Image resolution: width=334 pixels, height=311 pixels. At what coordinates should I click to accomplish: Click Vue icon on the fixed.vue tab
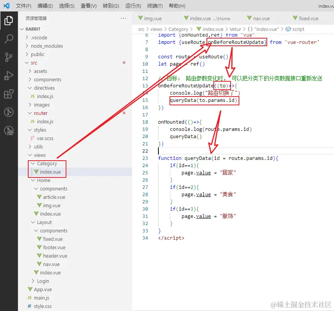pyautogui.click(x=295, y=18)
